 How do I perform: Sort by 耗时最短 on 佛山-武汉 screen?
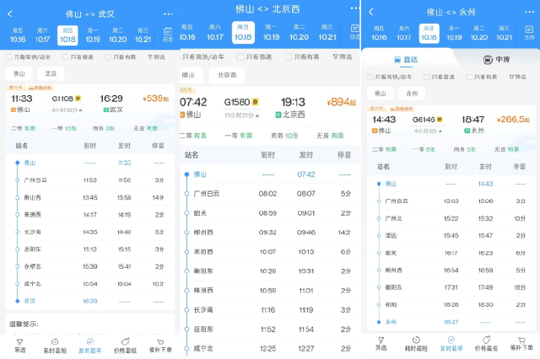point(55,346)
